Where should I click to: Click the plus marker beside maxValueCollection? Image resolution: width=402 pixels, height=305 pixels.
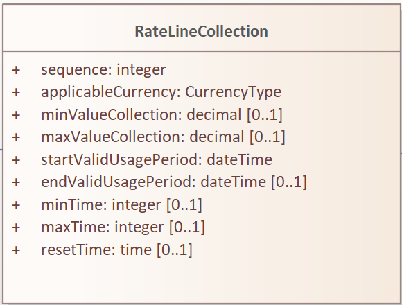coord(16,137)
